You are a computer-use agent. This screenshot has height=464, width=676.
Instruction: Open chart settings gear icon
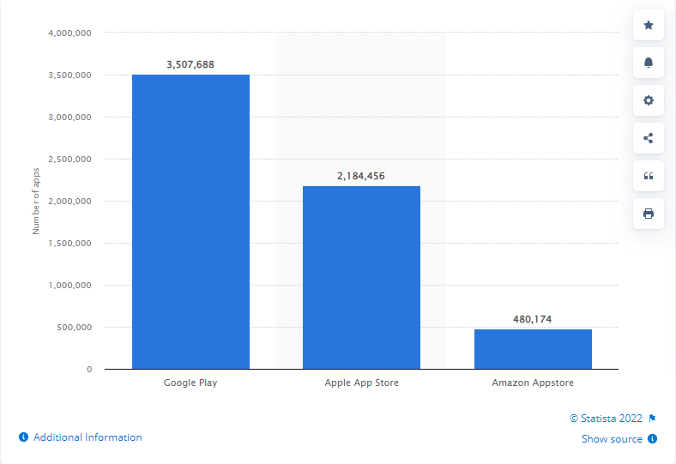[648, 100]
